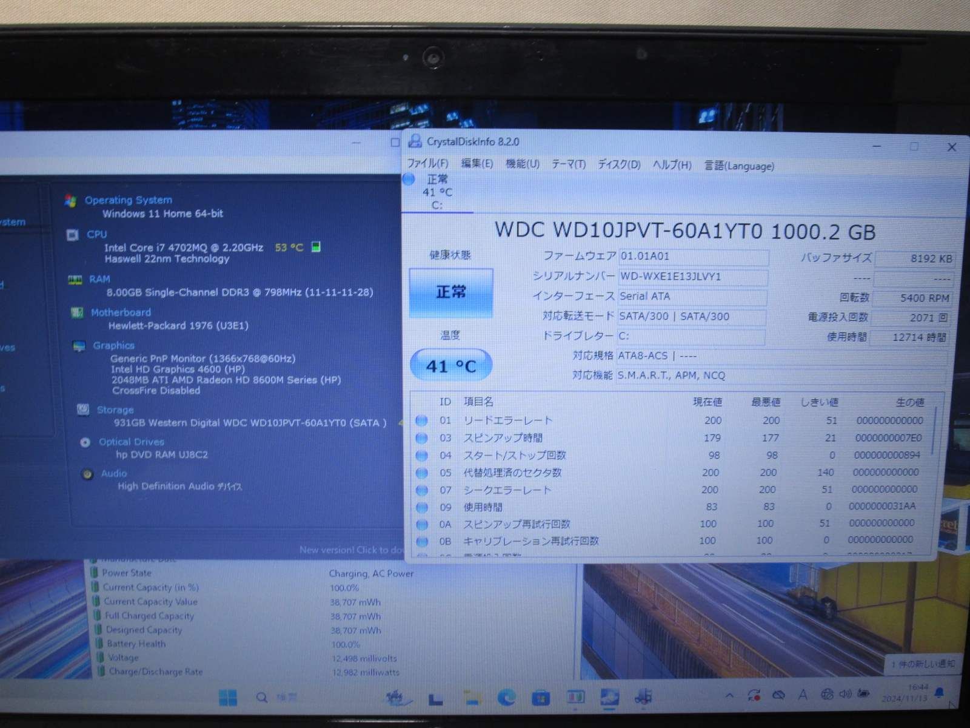Click the status circle for 0B キャリブレーション再試行回数
Screen dimensions: 970x728
pos(422,541)
